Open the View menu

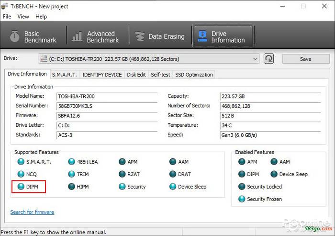23,16
